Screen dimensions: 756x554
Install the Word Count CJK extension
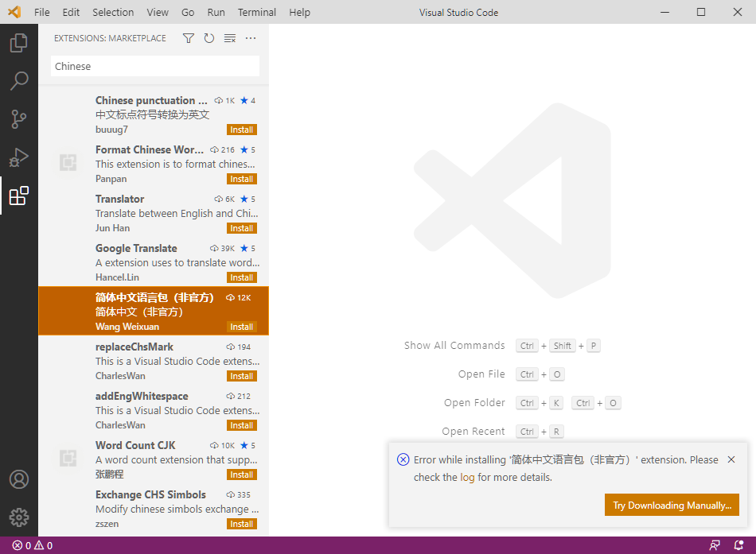242,475
